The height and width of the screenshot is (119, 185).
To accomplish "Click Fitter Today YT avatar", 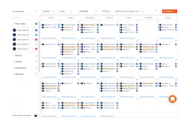I will point(14,44).
